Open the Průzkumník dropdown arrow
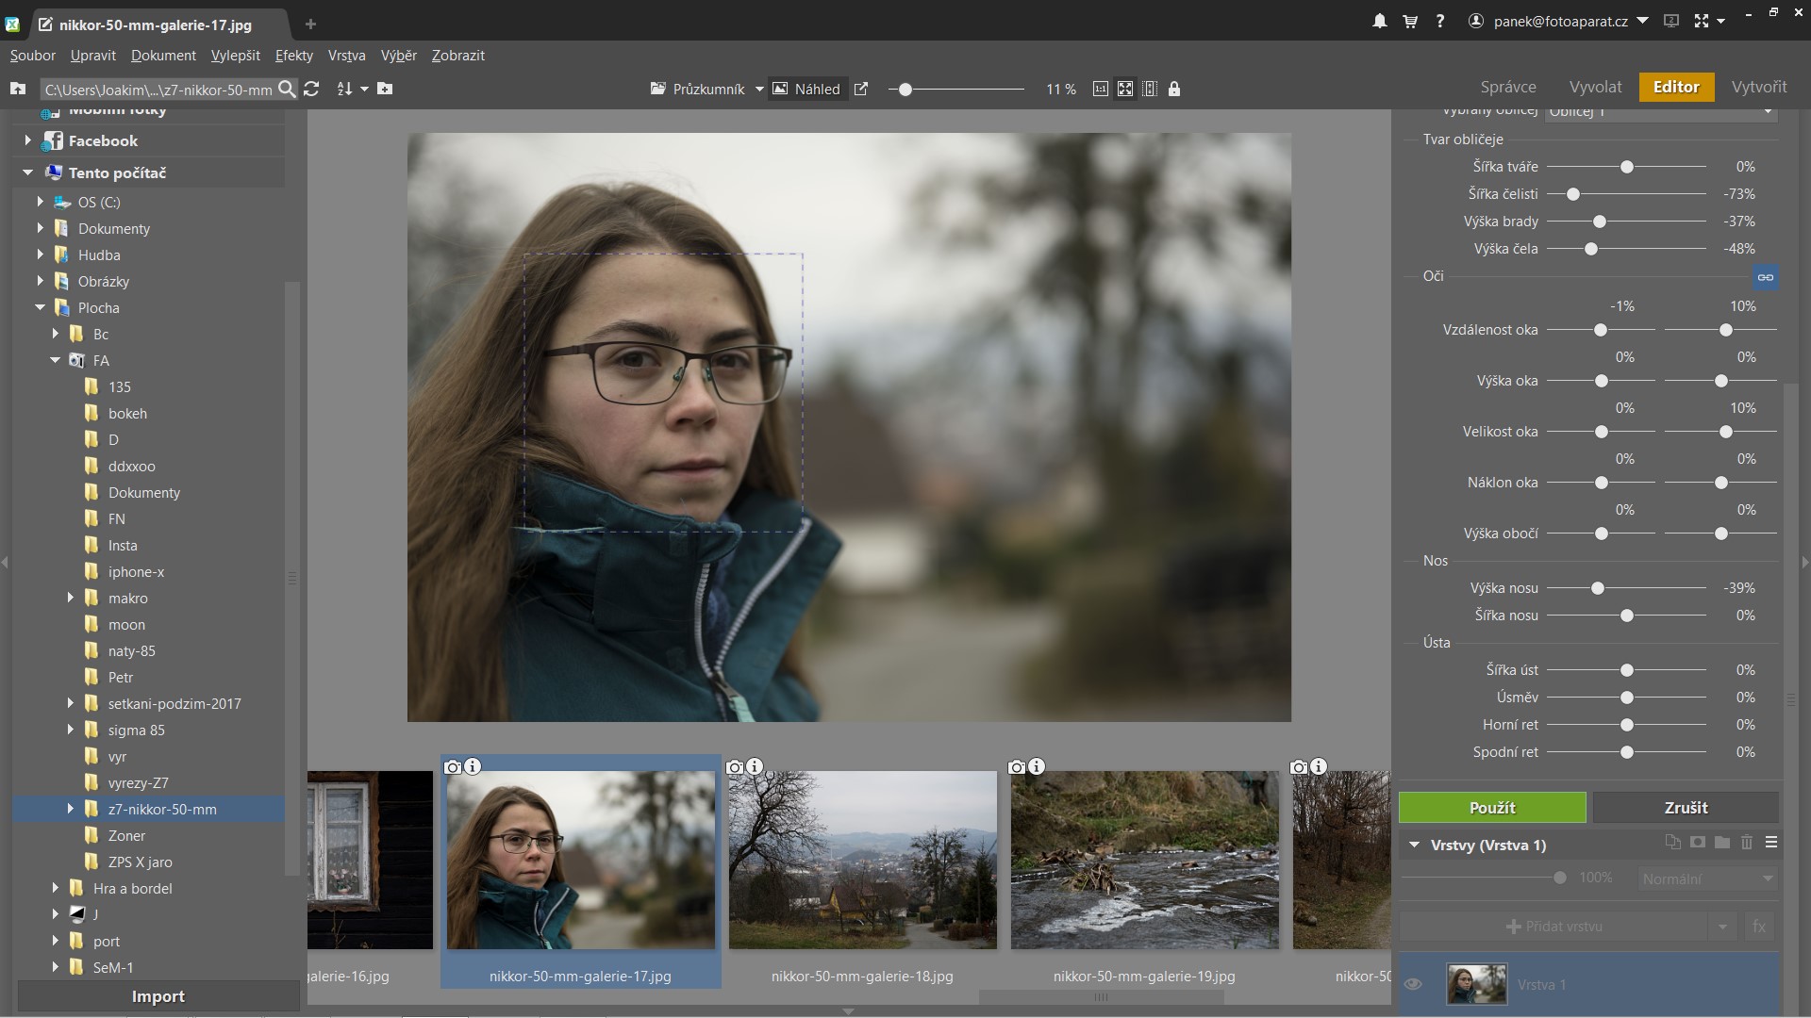The height and width of the screenshot is (1018, 1811). click(759, 90)
